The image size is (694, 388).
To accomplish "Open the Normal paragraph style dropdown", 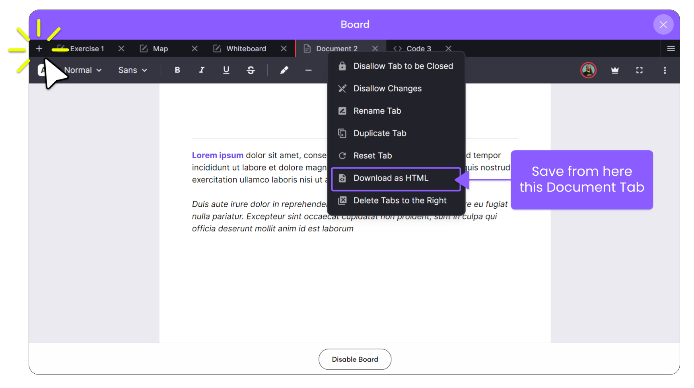I will click(x=83, y=70).
